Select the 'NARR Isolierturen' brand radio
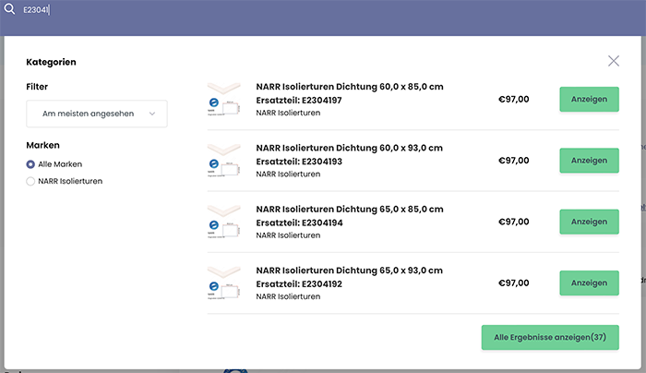Viewport: 646px width, 373px height. tap(30, 181)
